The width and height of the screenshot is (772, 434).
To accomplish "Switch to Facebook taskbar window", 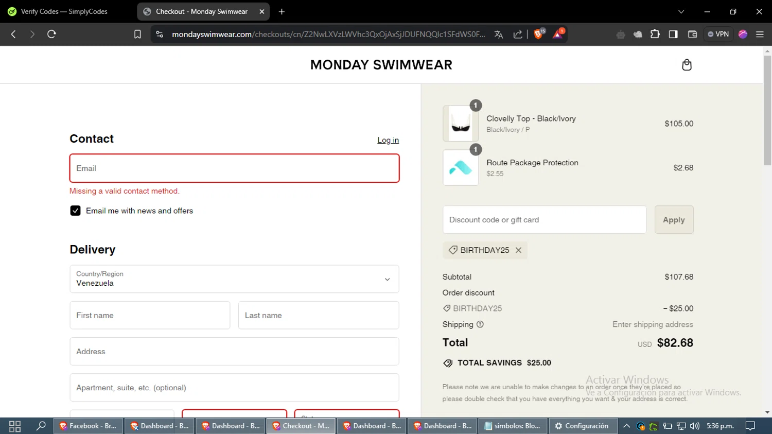I will 89,426.
